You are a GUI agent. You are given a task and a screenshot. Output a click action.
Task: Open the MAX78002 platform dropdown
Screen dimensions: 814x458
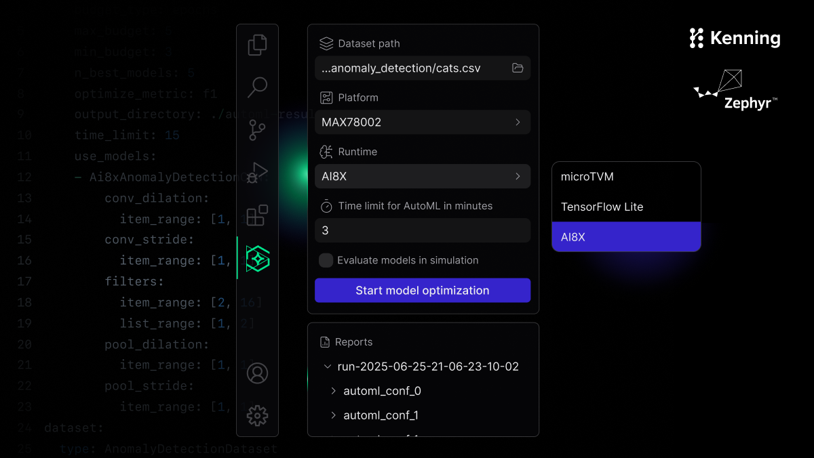422,122
